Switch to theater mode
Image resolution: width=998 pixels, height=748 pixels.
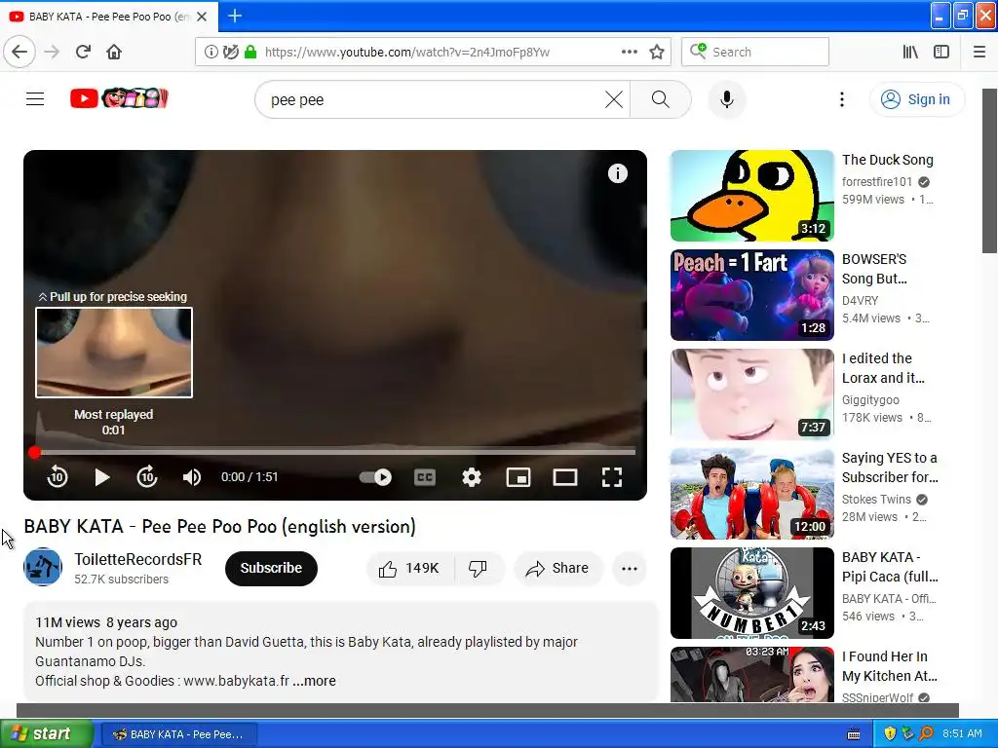pos(565,477)
